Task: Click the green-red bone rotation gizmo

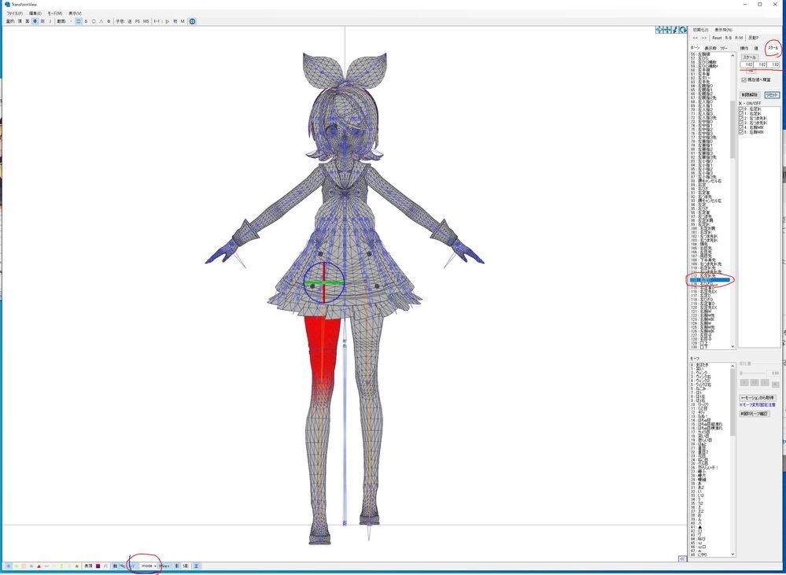Action: [324, 282]
